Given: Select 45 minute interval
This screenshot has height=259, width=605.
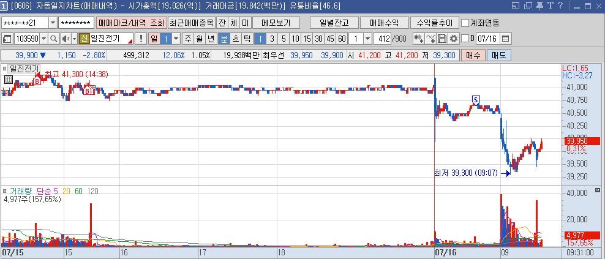Looking at the screenshot, I should coord(330,39).
